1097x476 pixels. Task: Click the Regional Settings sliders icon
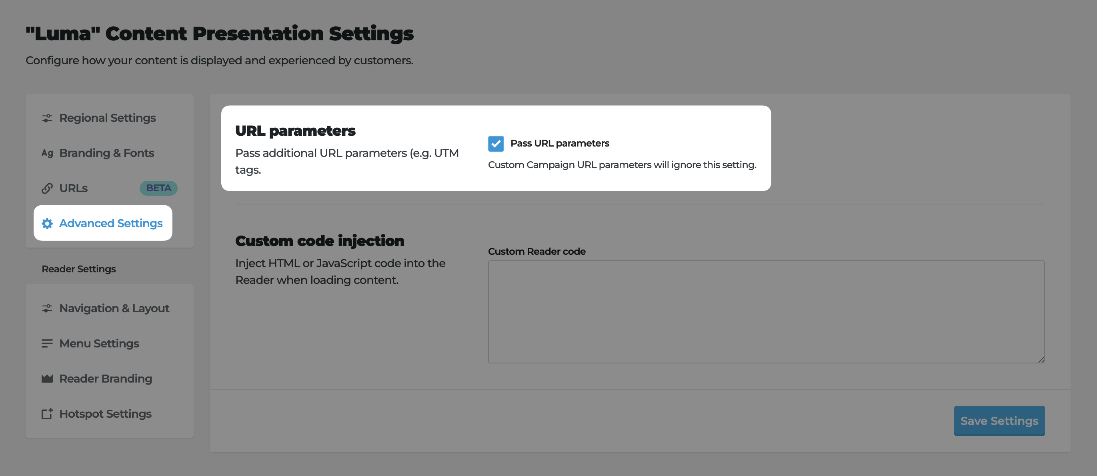pos(47,118)
